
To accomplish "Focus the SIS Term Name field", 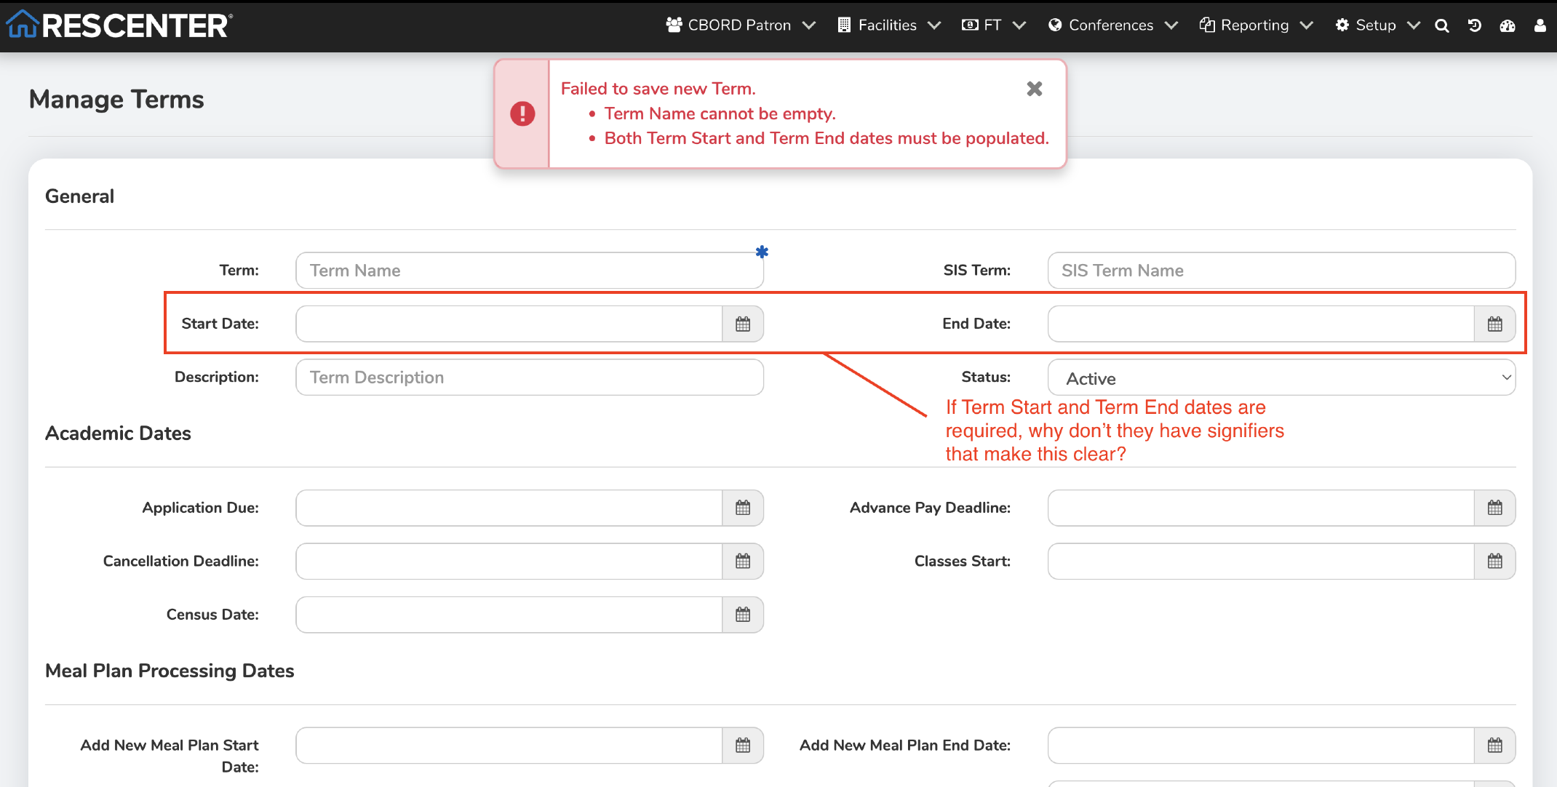I will pos(1281,271).
